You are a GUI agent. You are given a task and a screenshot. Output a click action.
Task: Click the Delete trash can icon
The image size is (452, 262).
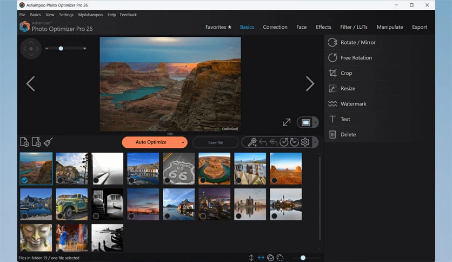tap(333, 134)
